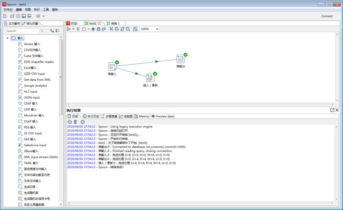This screenshot has width=343, height=210.
Task: Click the Connect button
Action: (x=327, y=16)
